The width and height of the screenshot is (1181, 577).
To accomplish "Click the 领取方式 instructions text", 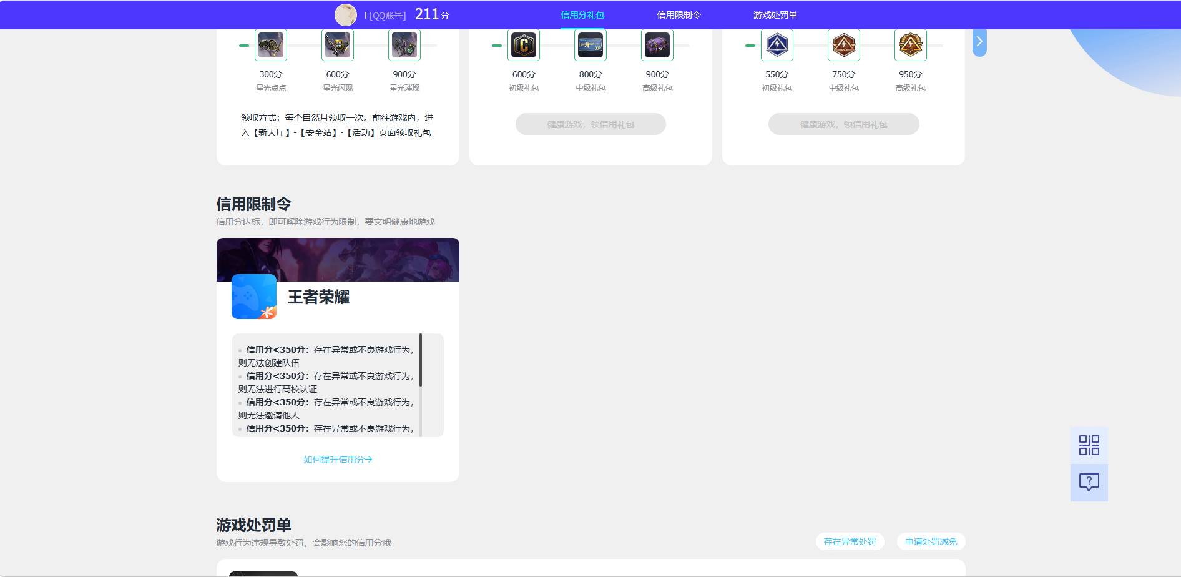I will point(338,125).
